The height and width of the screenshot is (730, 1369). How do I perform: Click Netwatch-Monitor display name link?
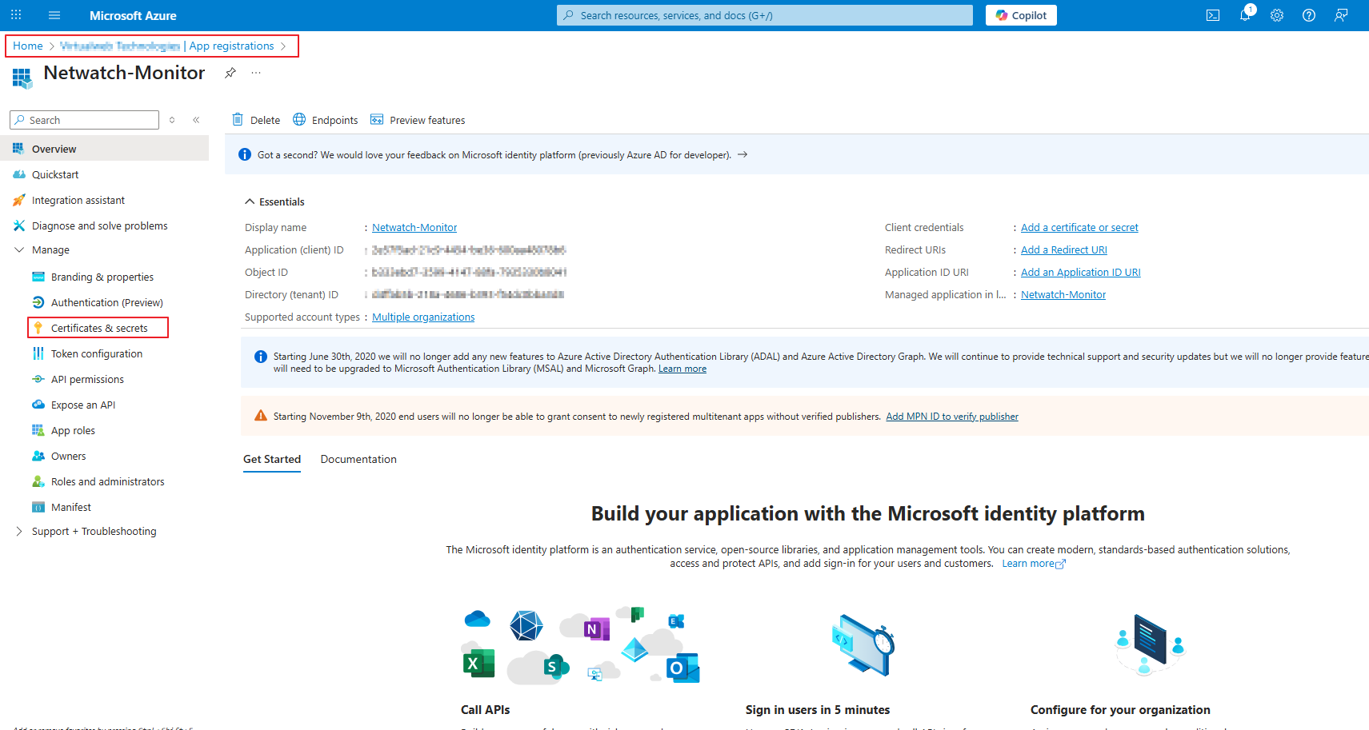pyautogui.click(x=414, y=228)
